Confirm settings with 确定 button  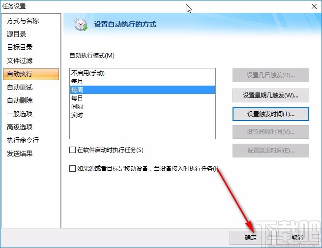[251, 238]
